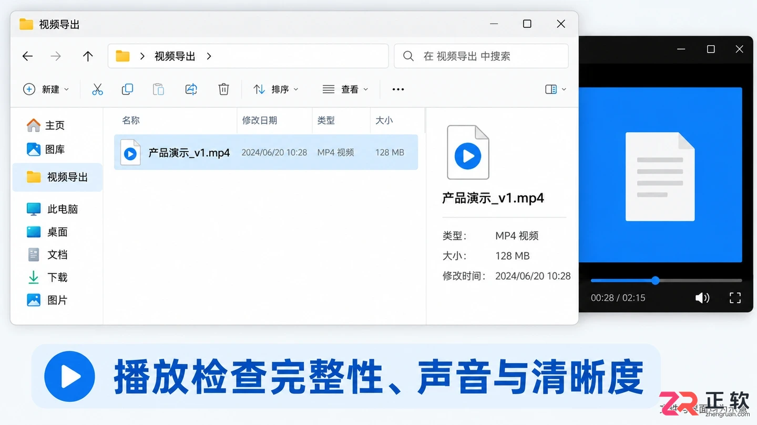Mute the video player speaker icon
The height and width of the screenshot is (425, 757).
tap(702, 298)
